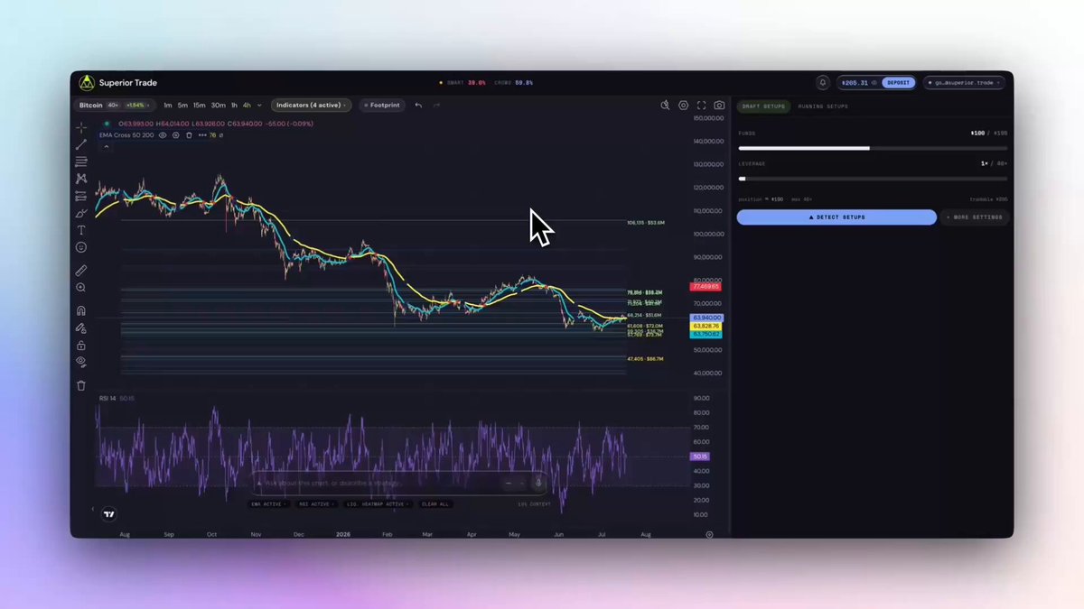Open the notifications bell
The image size is (1084, 609).
[823, 82]
